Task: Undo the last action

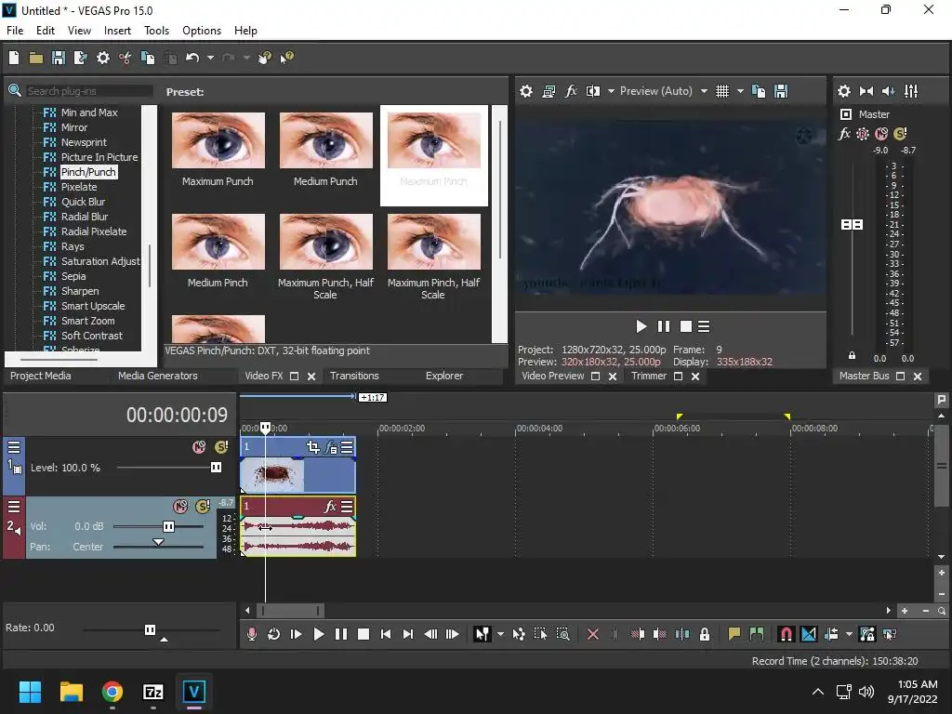Action: 192,58
